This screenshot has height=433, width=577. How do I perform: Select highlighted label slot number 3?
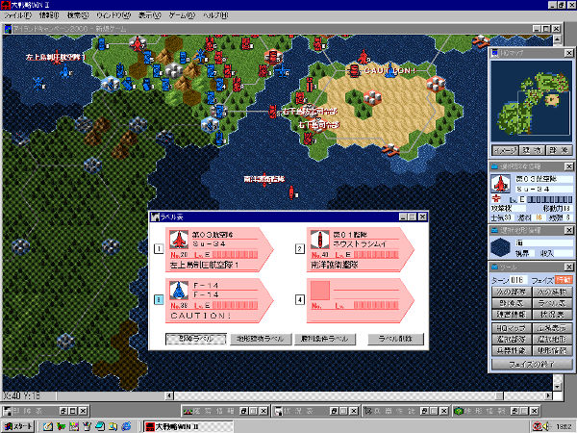159,299
